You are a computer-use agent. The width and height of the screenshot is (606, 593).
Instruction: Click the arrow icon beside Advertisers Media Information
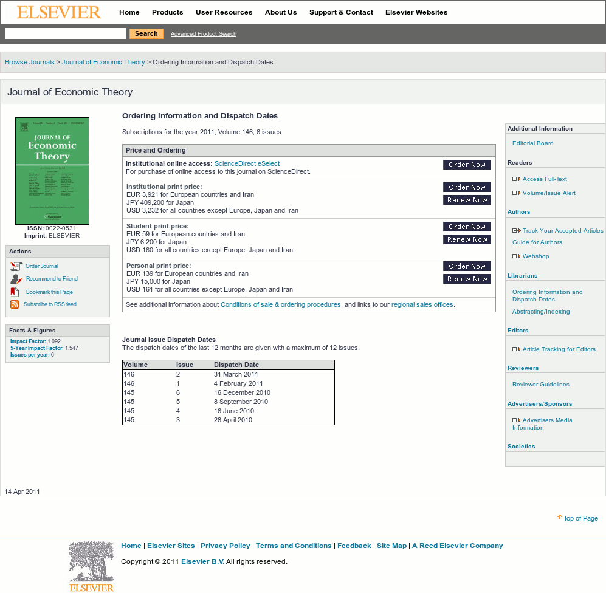[x=516, y=420]
